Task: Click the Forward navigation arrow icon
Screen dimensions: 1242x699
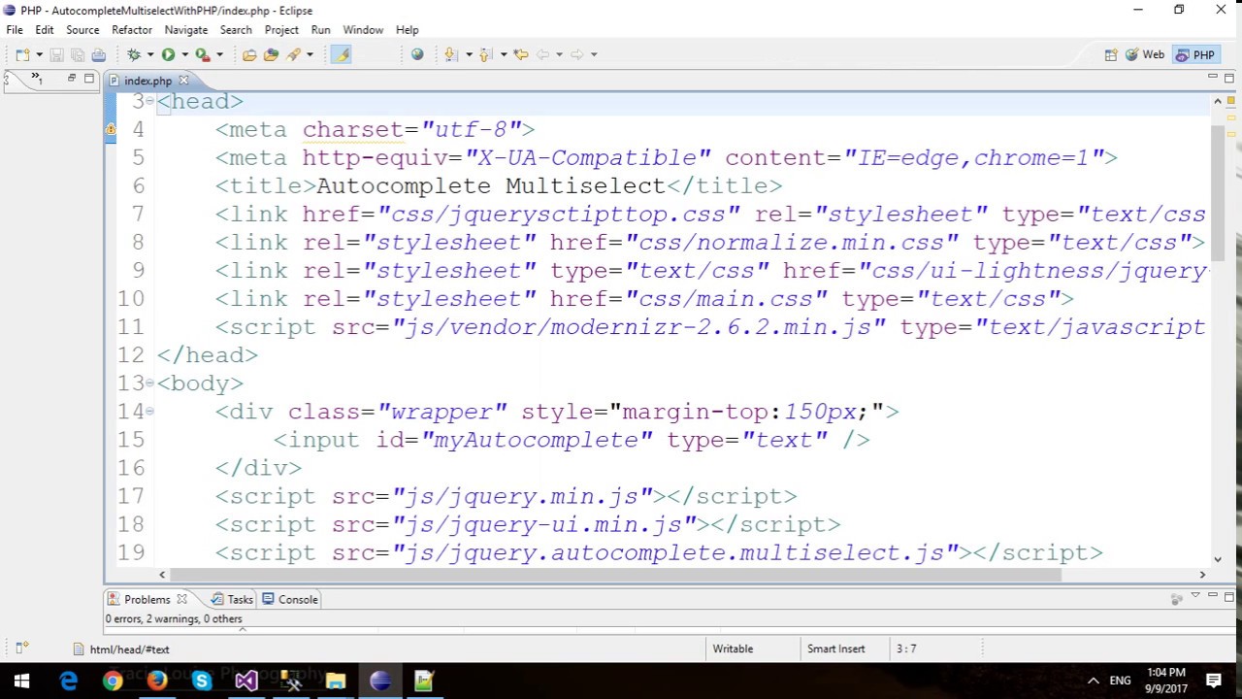Action: [x=576, y=54]
